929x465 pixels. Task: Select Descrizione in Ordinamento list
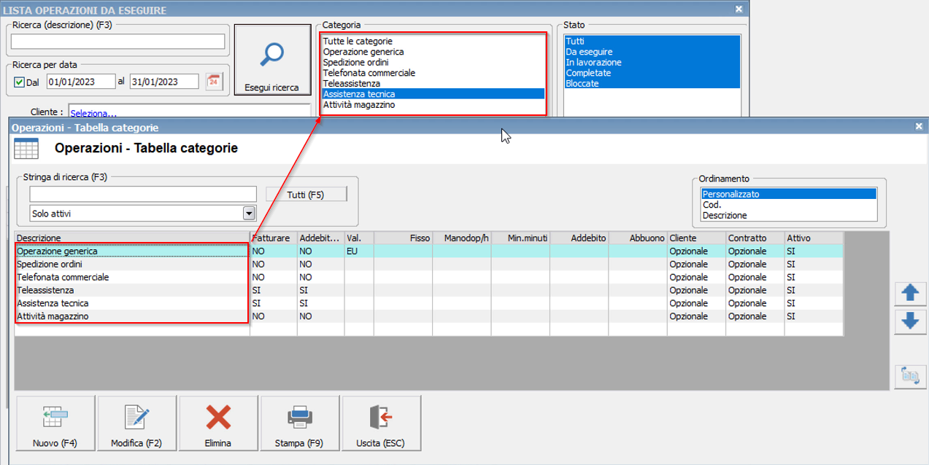(725, 216)
